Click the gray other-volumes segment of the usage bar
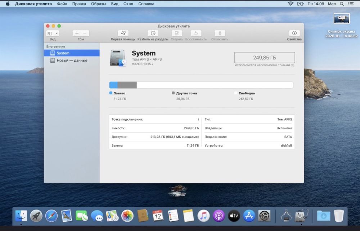The image size is (360, 231). [x=127, y=85]
